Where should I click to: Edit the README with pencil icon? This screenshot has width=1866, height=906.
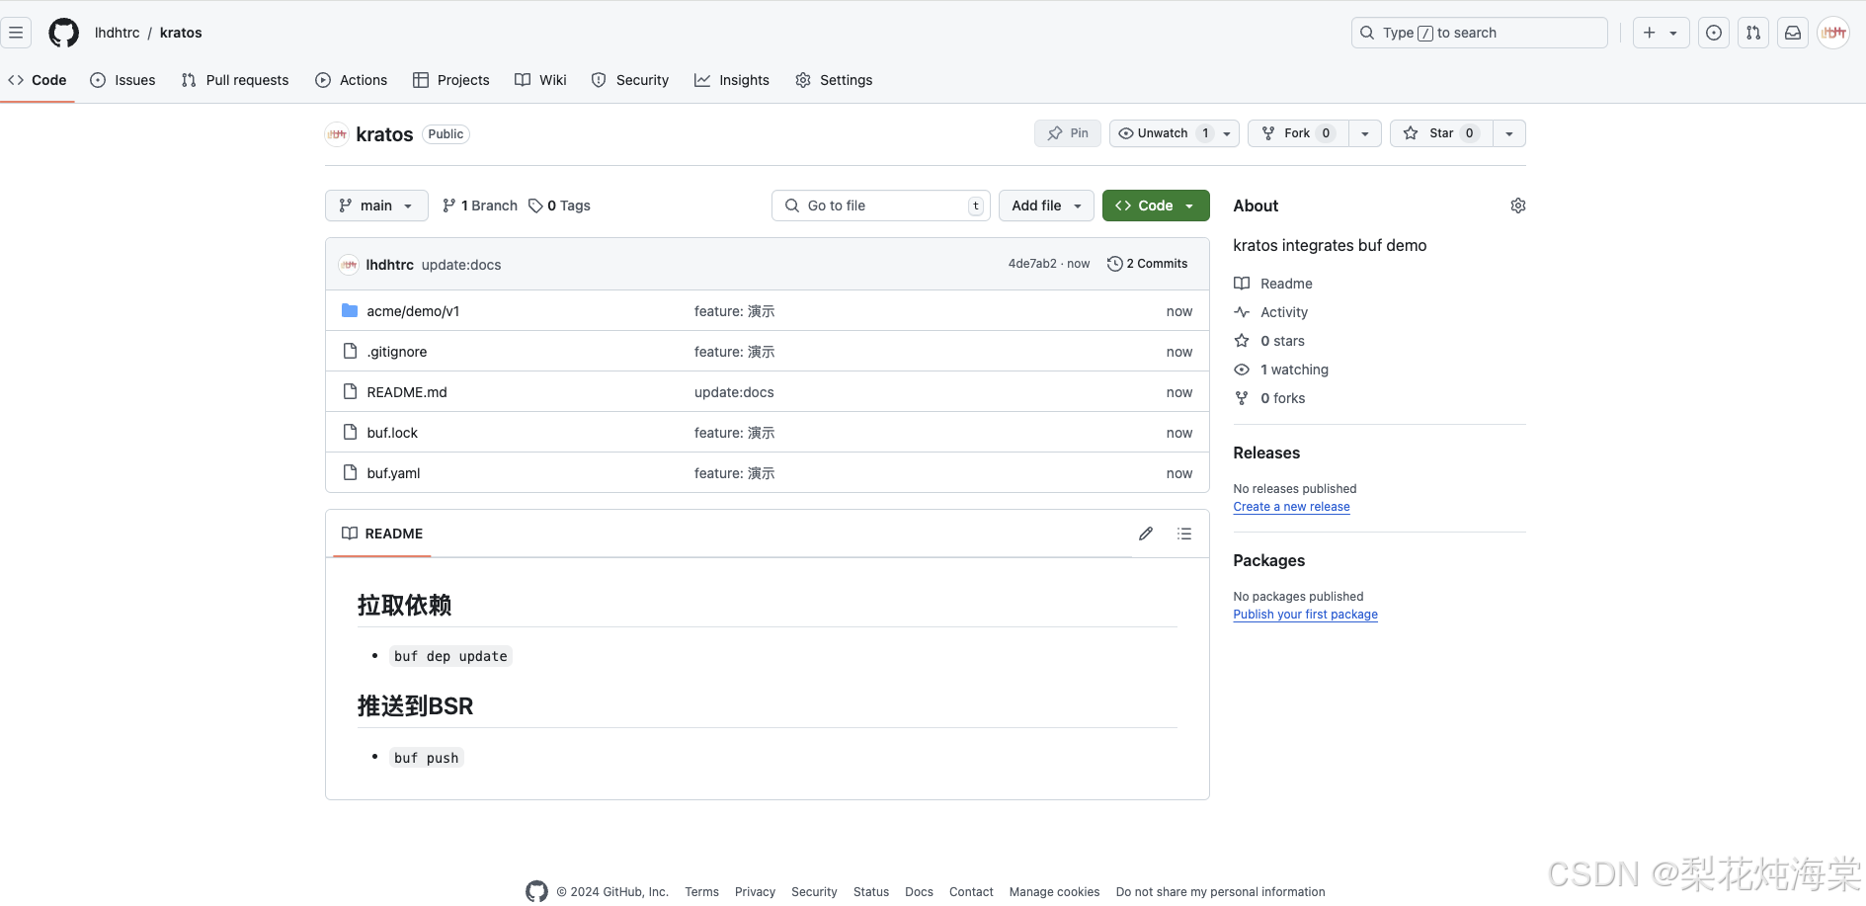[1146, 534]
